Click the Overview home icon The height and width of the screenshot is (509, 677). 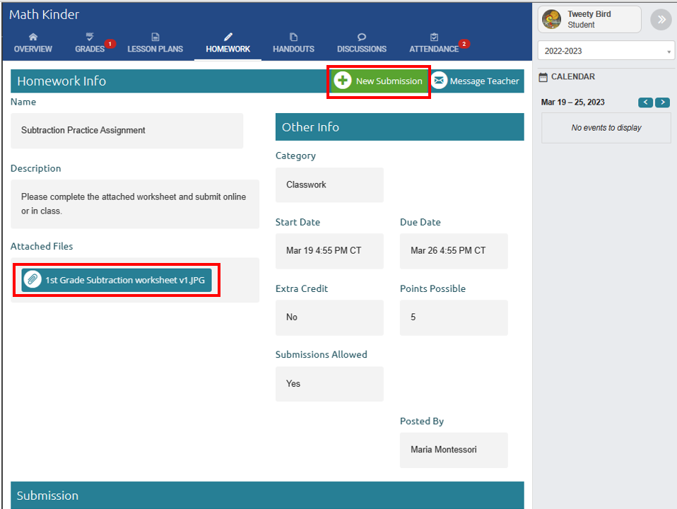[x=33, y=37]
